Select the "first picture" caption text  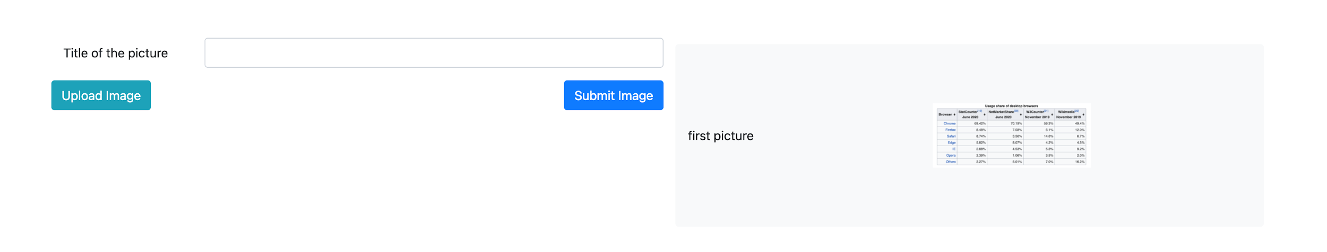click(720, 136)
